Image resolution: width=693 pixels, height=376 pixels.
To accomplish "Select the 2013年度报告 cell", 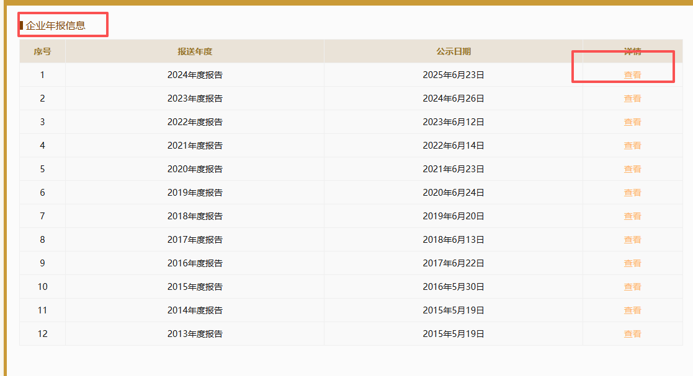I will (195, 334).
